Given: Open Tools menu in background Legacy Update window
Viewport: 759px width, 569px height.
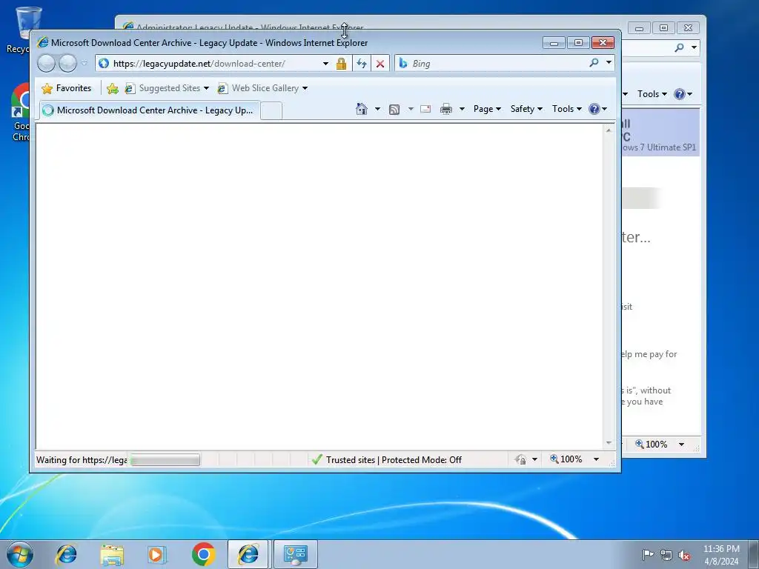Looking at the screenshot, I should coord(652,94).
